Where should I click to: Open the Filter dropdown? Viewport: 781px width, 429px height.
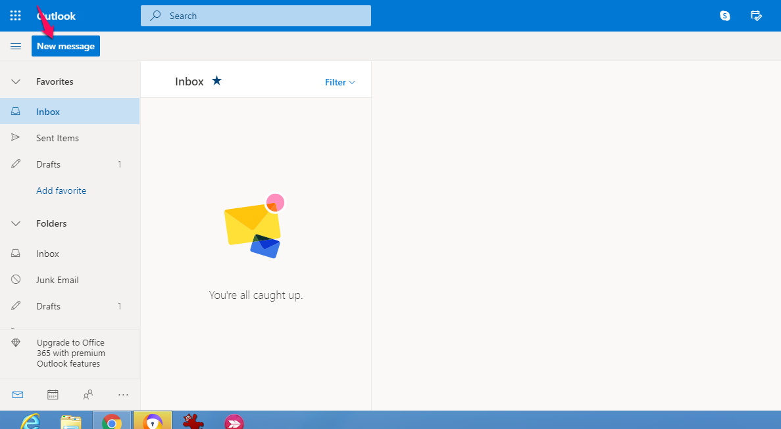point(340,82)
